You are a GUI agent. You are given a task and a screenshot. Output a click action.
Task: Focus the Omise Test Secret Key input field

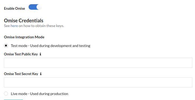point(98,82)
